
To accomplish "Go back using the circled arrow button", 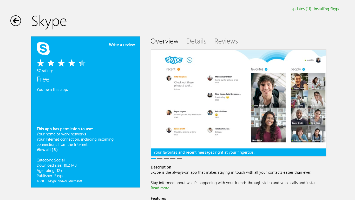I will tap(16, 21).
